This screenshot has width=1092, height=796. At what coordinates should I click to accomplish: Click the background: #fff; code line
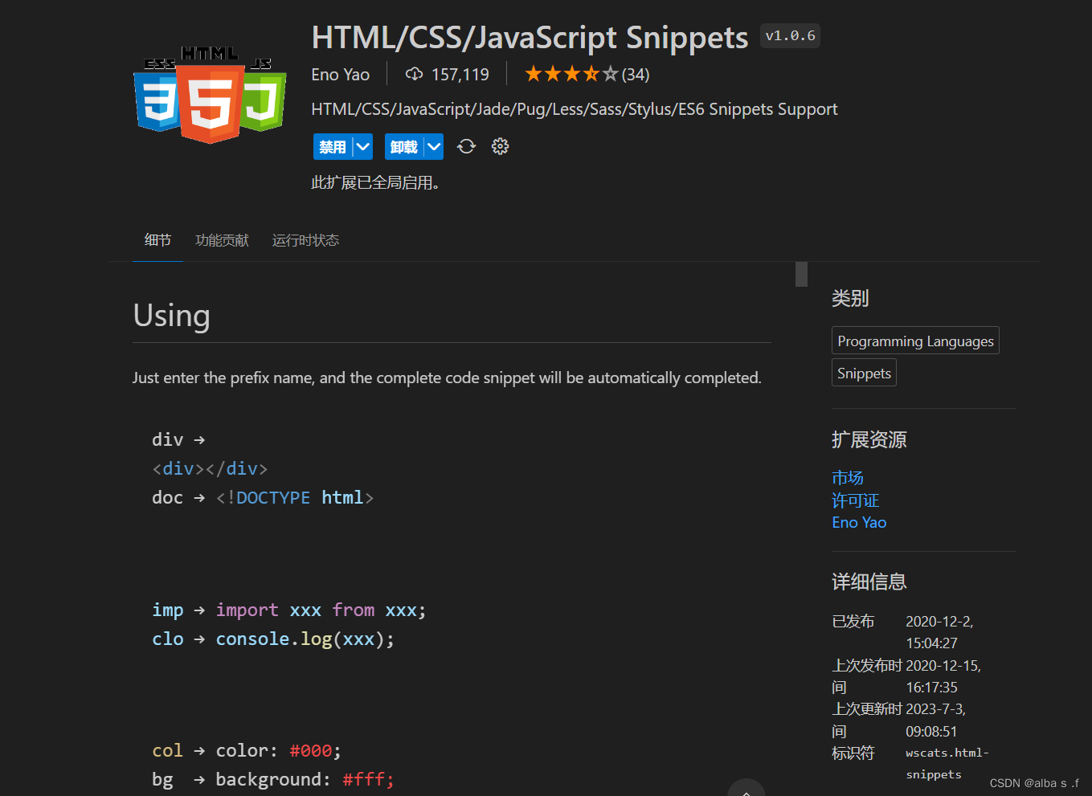tap(305, 779)
